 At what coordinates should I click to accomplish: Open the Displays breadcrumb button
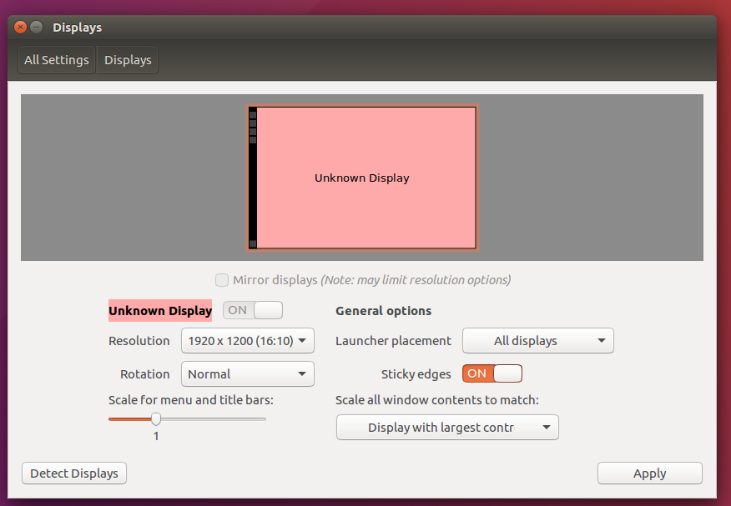click(x=128, y=60)
